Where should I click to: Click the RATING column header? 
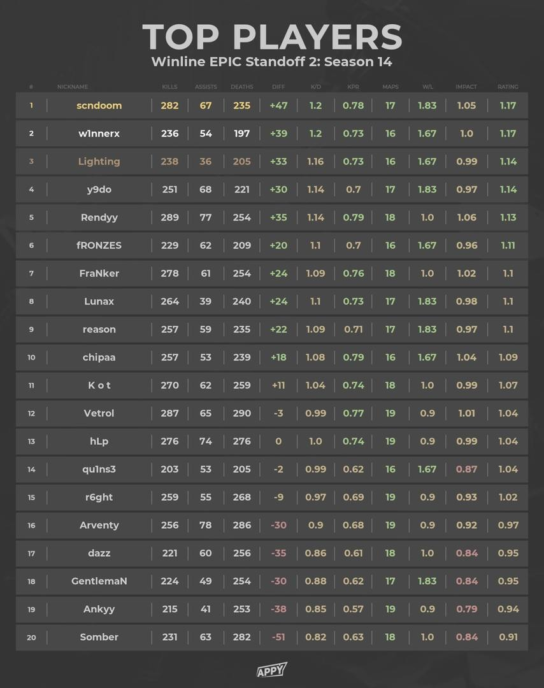tap(508, 87)
